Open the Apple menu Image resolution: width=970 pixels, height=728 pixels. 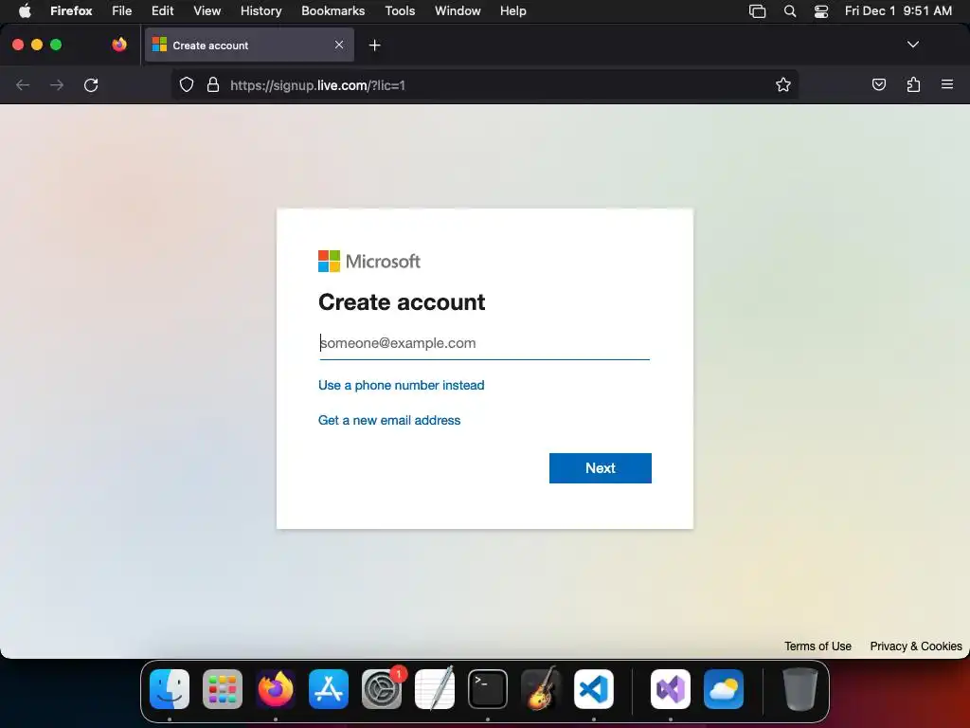(25, 11)
